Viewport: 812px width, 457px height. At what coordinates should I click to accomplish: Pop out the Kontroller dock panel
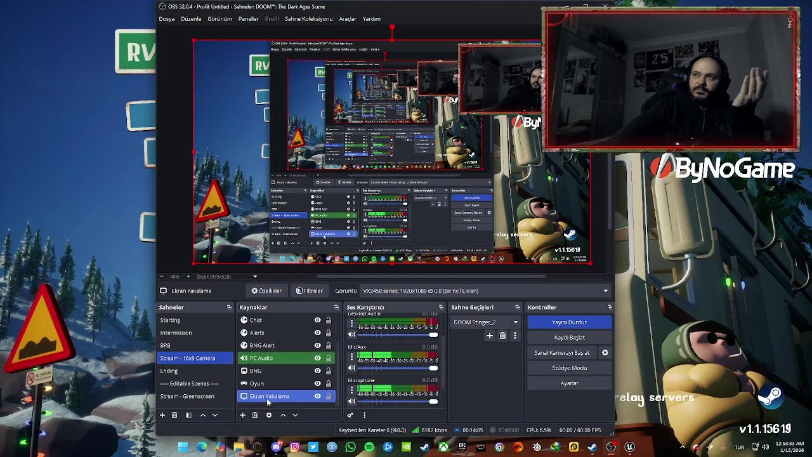610,307
